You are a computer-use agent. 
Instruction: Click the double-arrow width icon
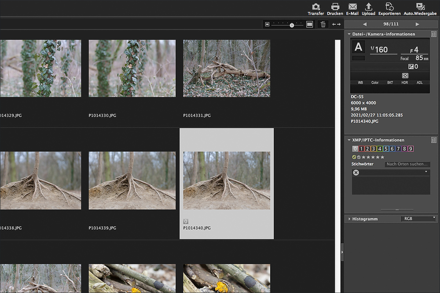(x=336, y=25)
